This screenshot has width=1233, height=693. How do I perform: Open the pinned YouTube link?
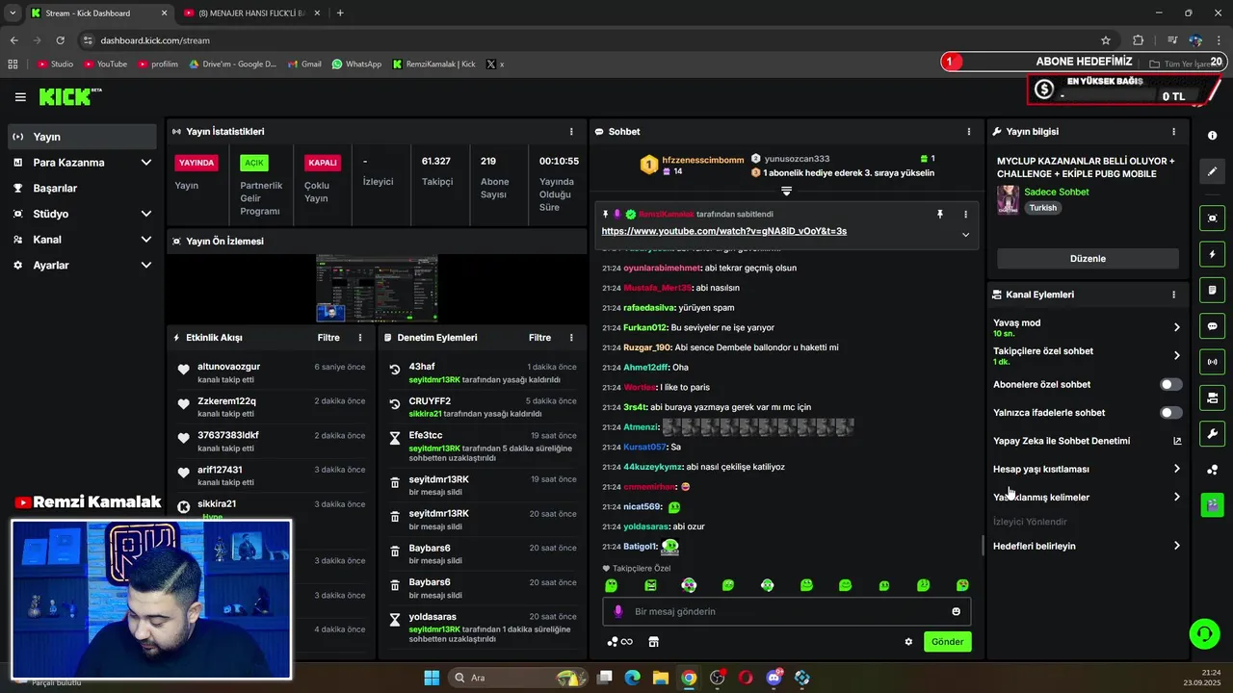723,231
